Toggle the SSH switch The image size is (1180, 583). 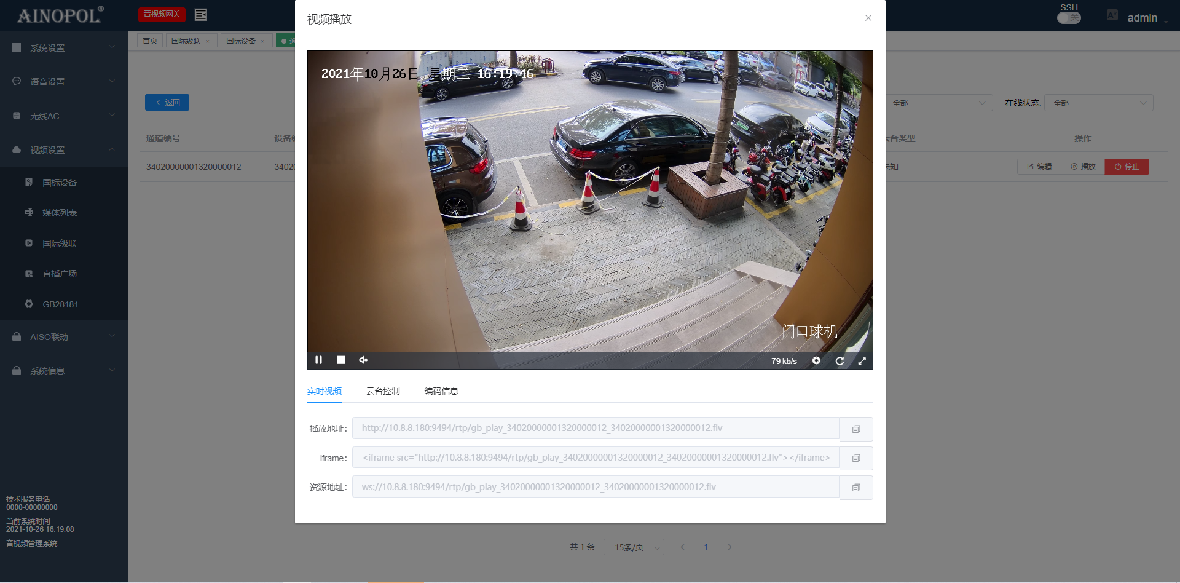(x=1069, y=18)
